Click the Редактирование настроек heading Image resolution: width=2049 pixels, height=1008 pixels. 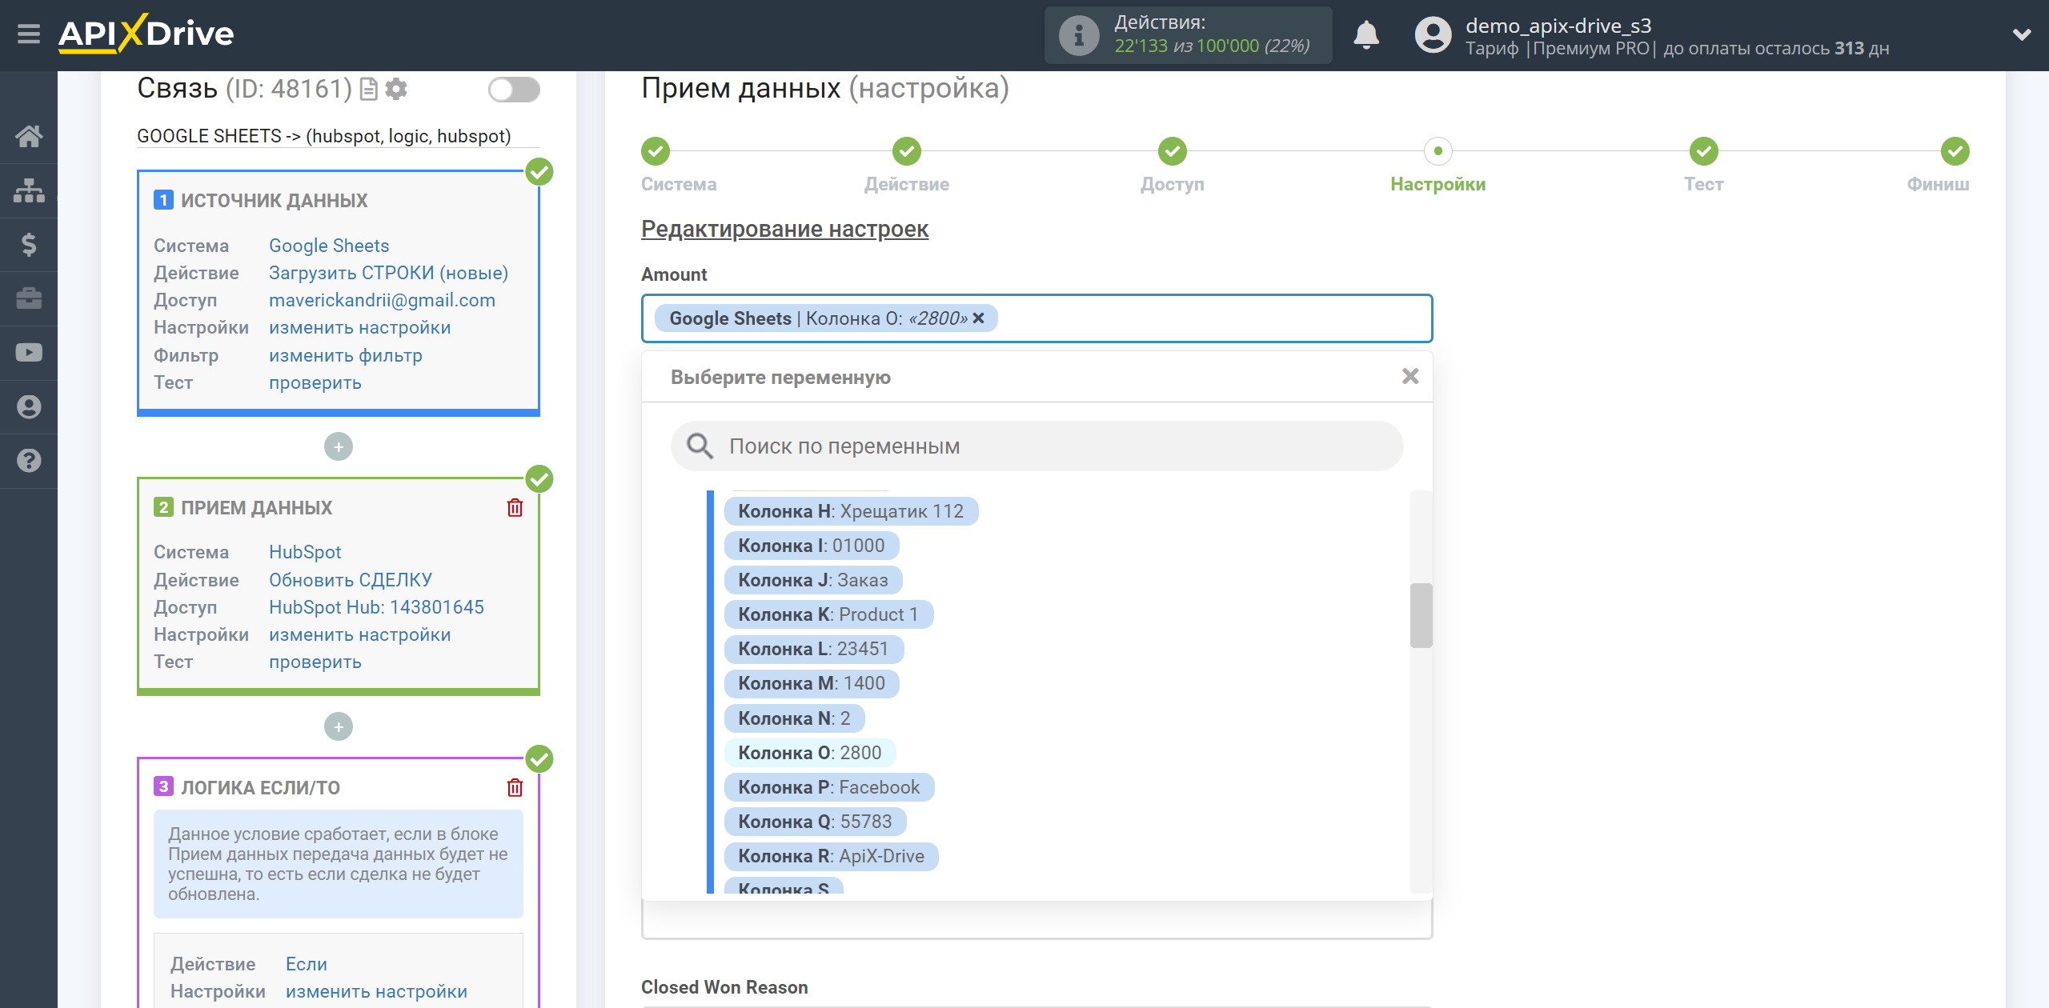(x=784, y=229)
